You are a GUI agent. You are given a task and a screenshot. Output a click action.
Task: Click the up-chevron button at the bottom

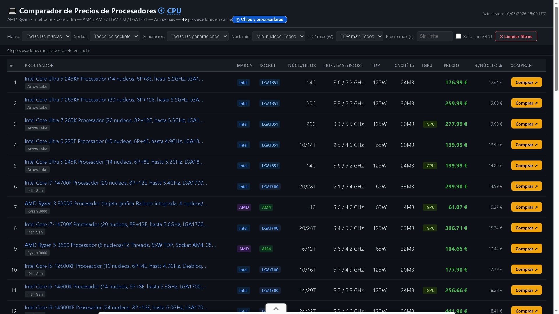[276, 309]
